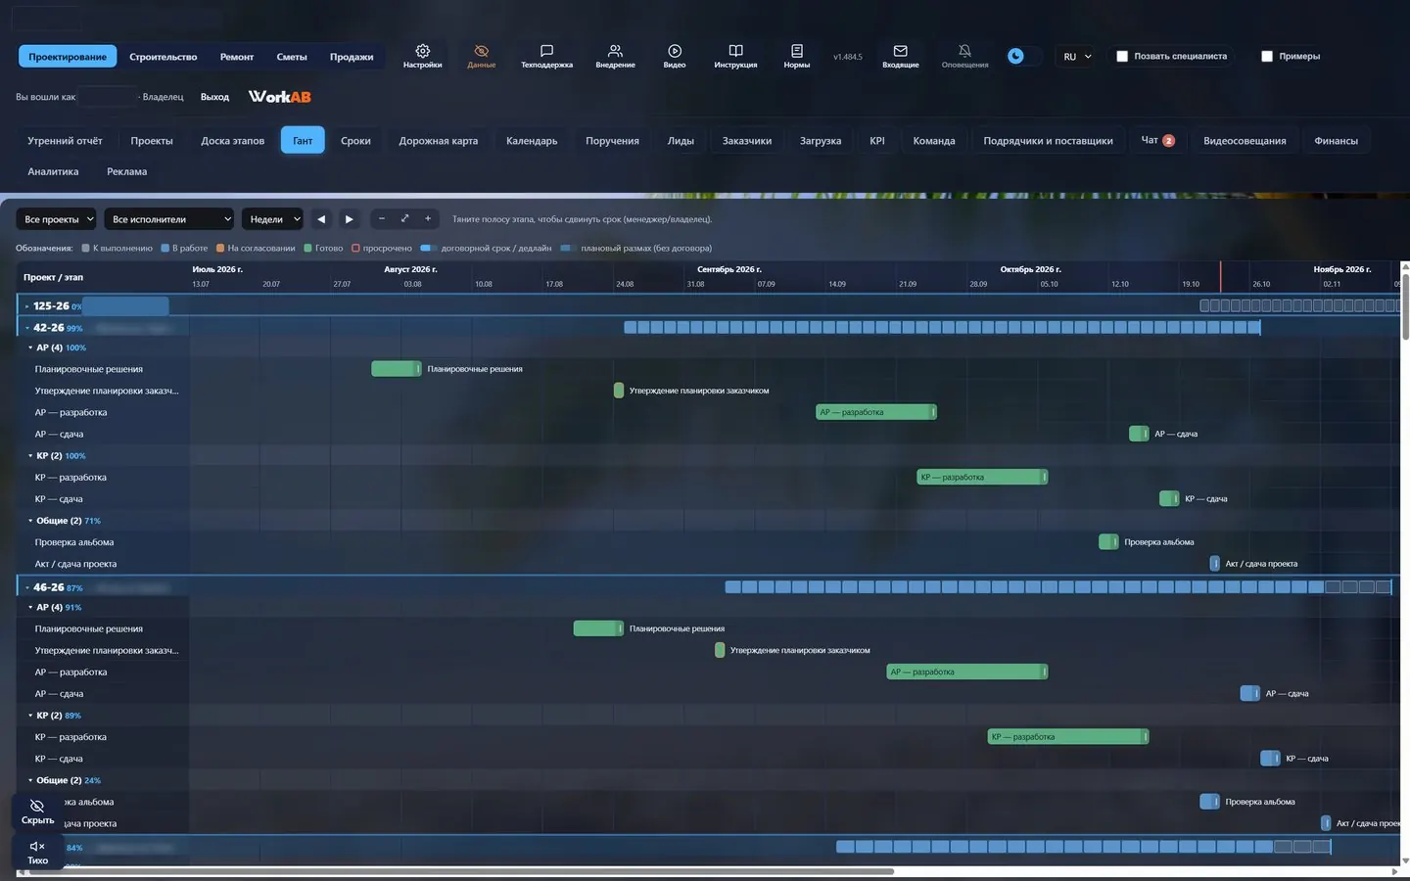
Task: Open the Все исполнители dropdown
Action: click(x=170, y=219)
